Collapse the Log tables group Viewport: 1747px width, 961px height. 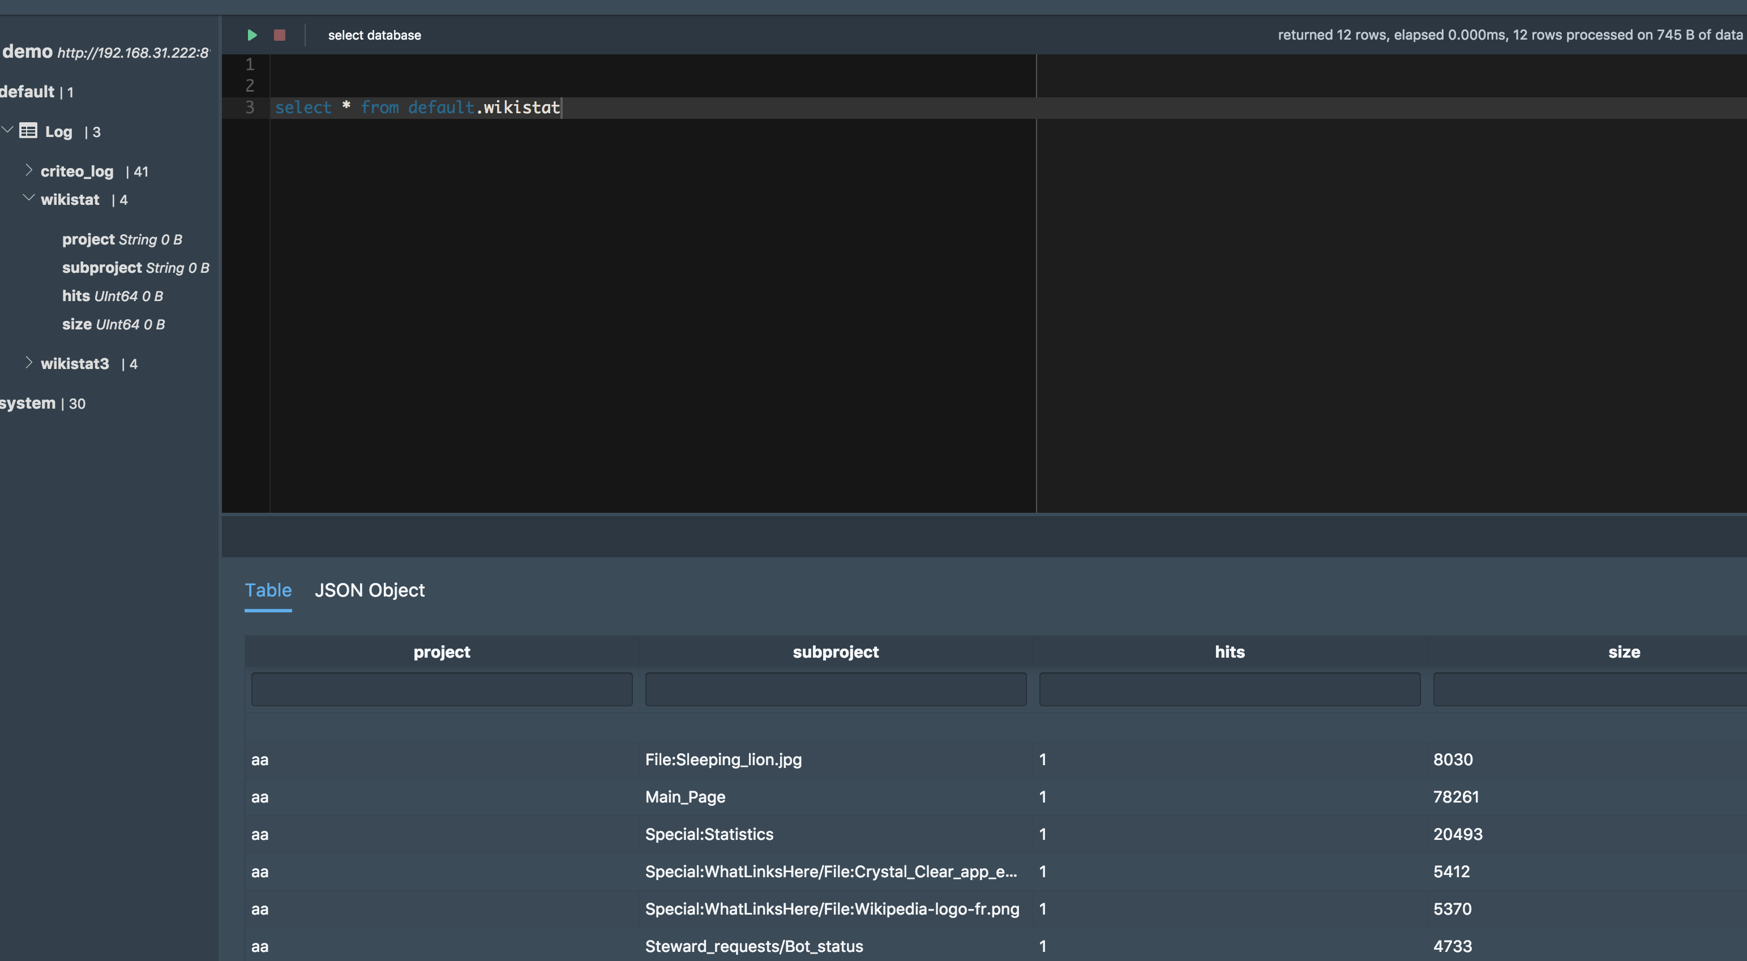click(7, 130)
